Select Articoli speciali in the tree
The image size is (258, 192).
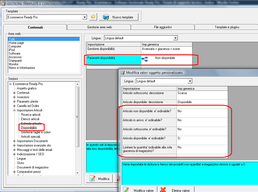tap(30, 137)
